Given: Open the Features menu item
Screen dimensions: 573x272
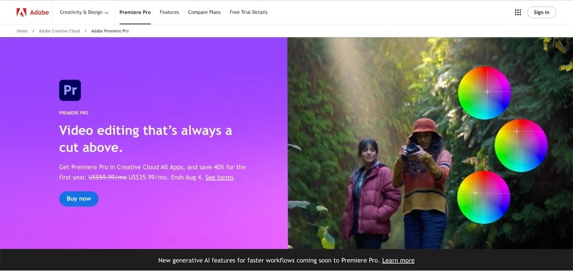Looking at the screenshot, I should 169,12.
